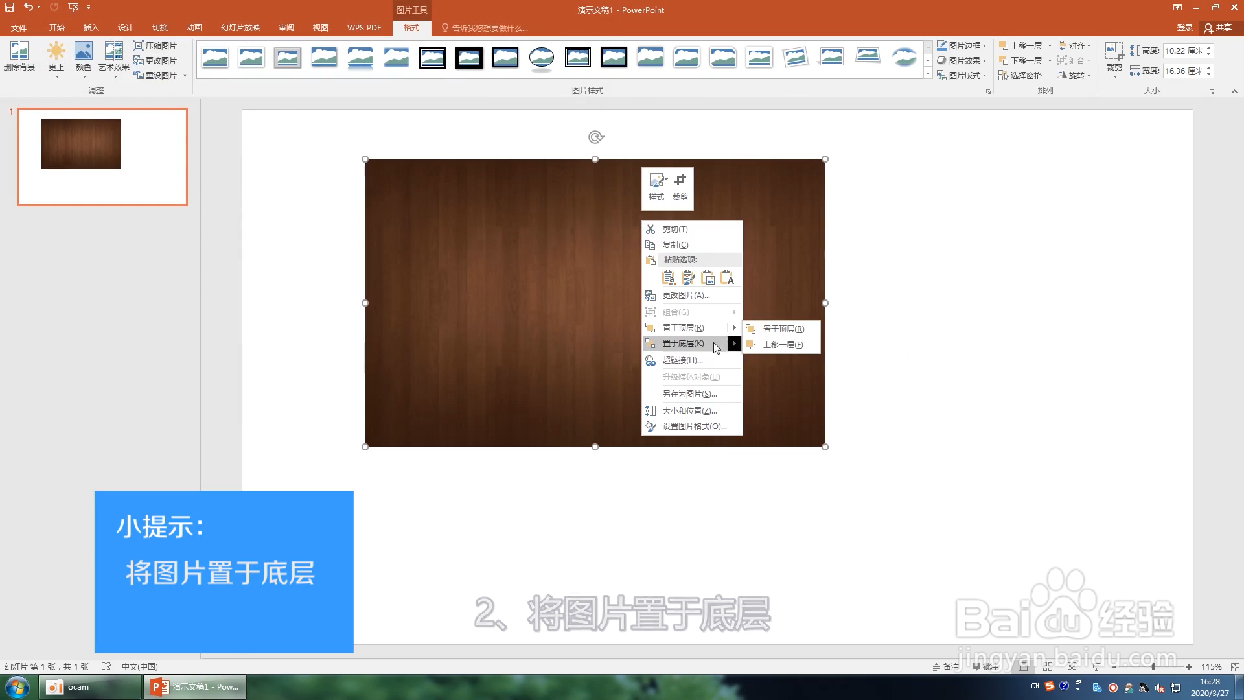Click Hyperlink (超链接) in context menu
This screenshot has width=1244, height=700.
pyautogui.click(x=692, y=360)
